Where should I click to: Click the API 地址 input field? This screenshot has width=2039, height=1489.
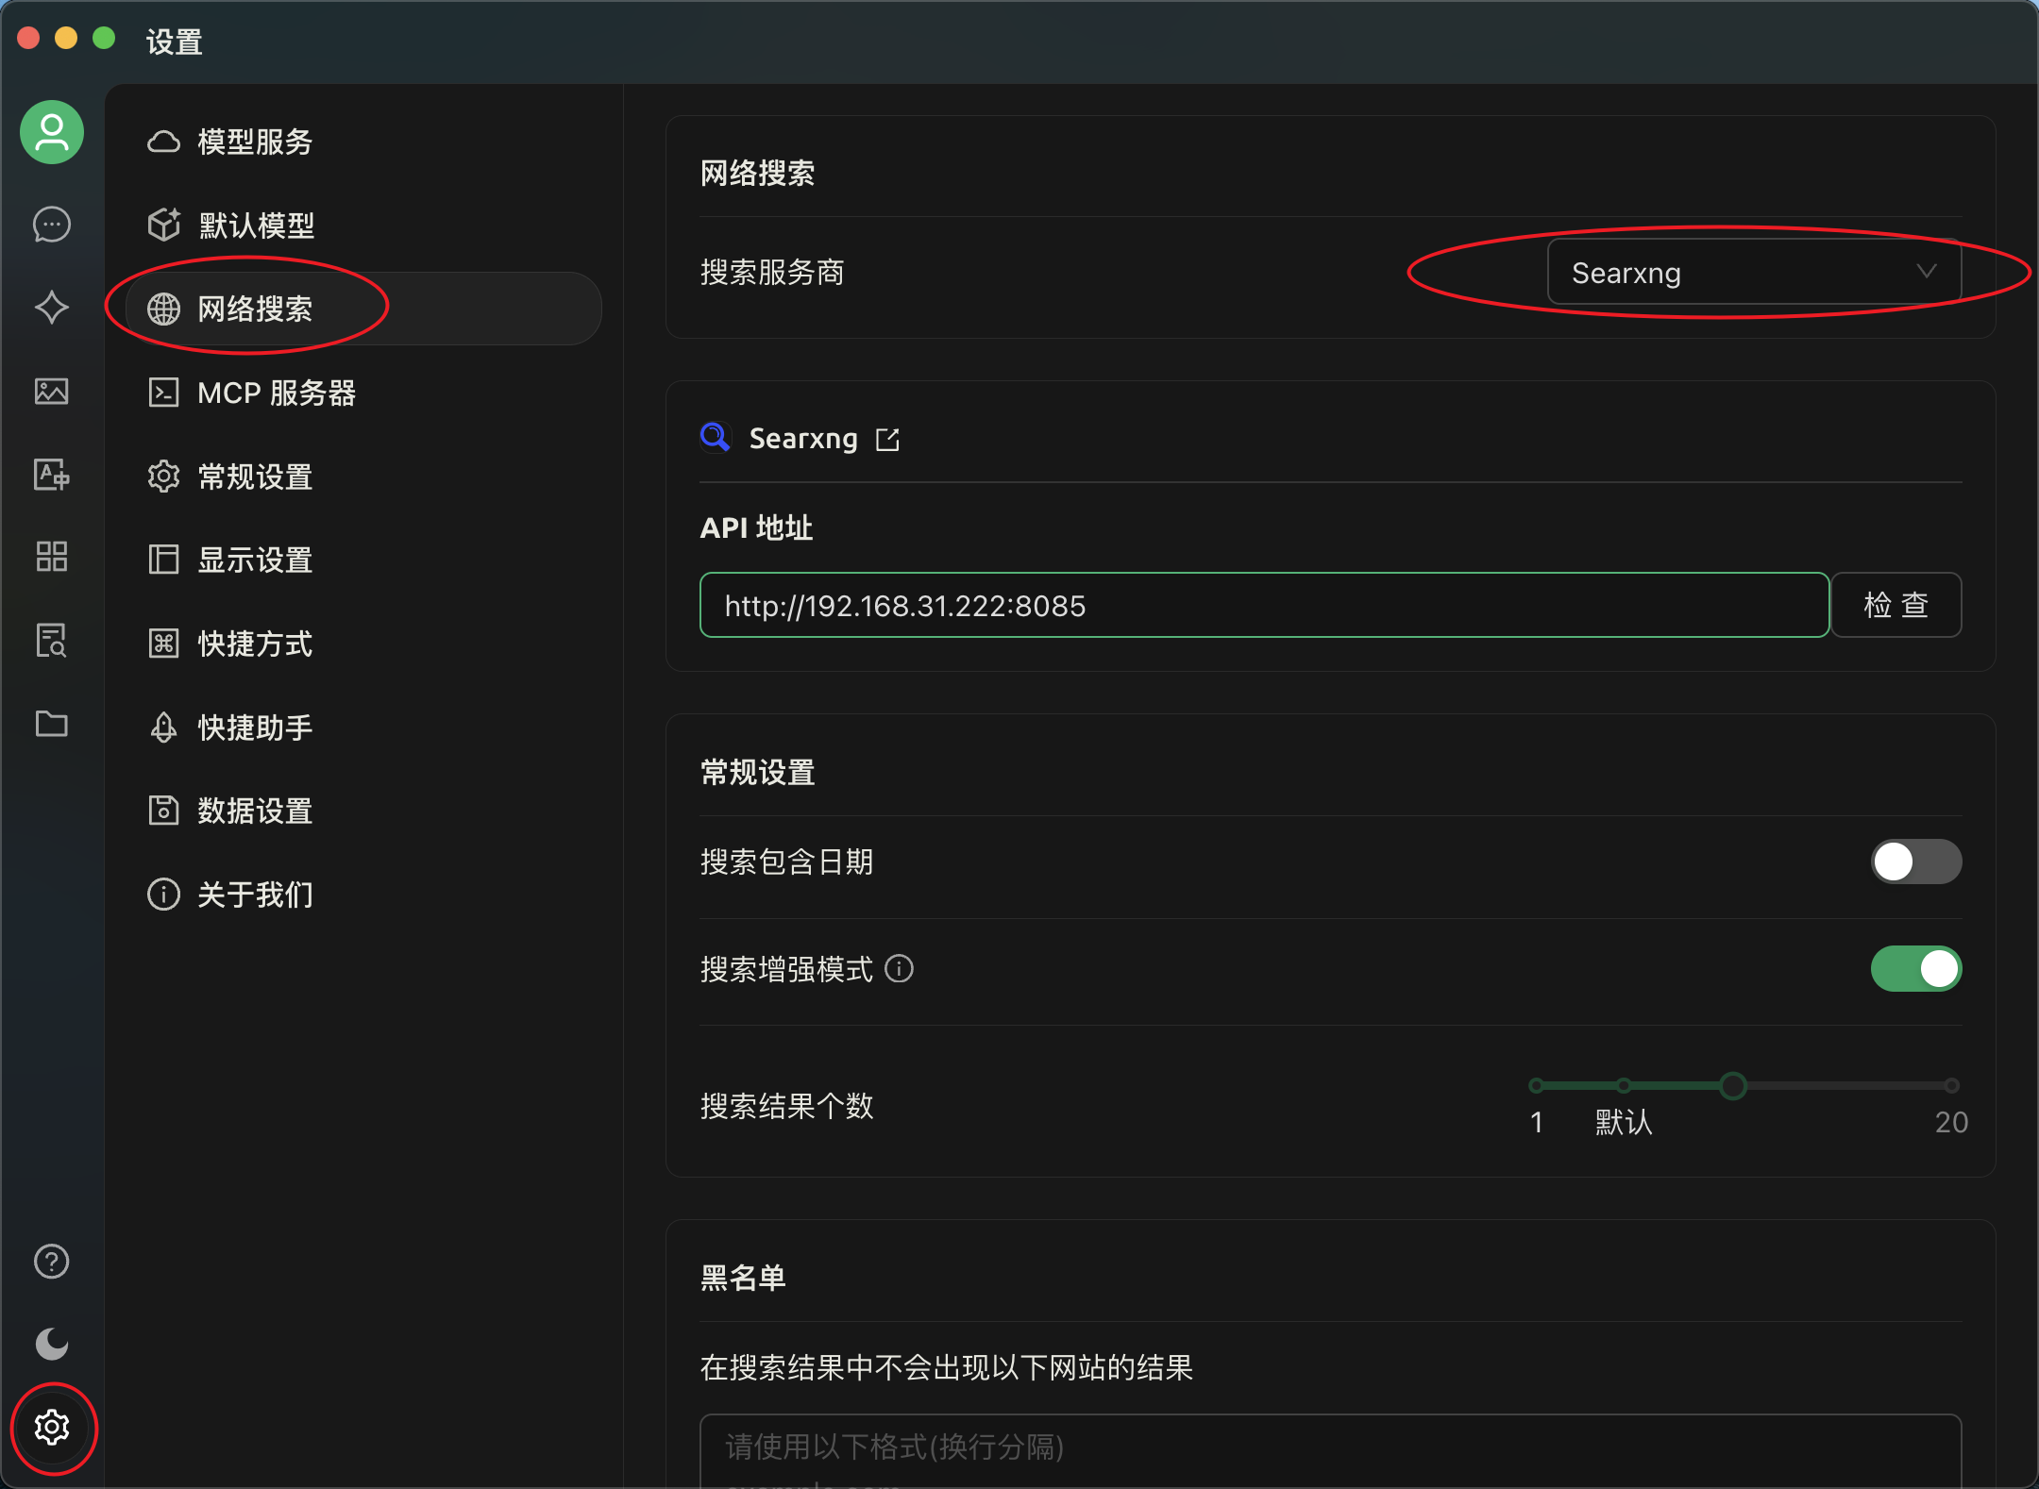[x=1264, y=605]
